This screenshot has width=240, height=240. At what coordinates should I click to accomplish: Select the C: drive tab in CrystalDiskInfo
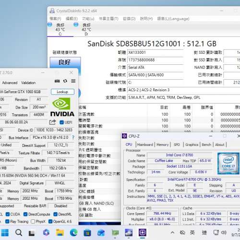[60, 29]
